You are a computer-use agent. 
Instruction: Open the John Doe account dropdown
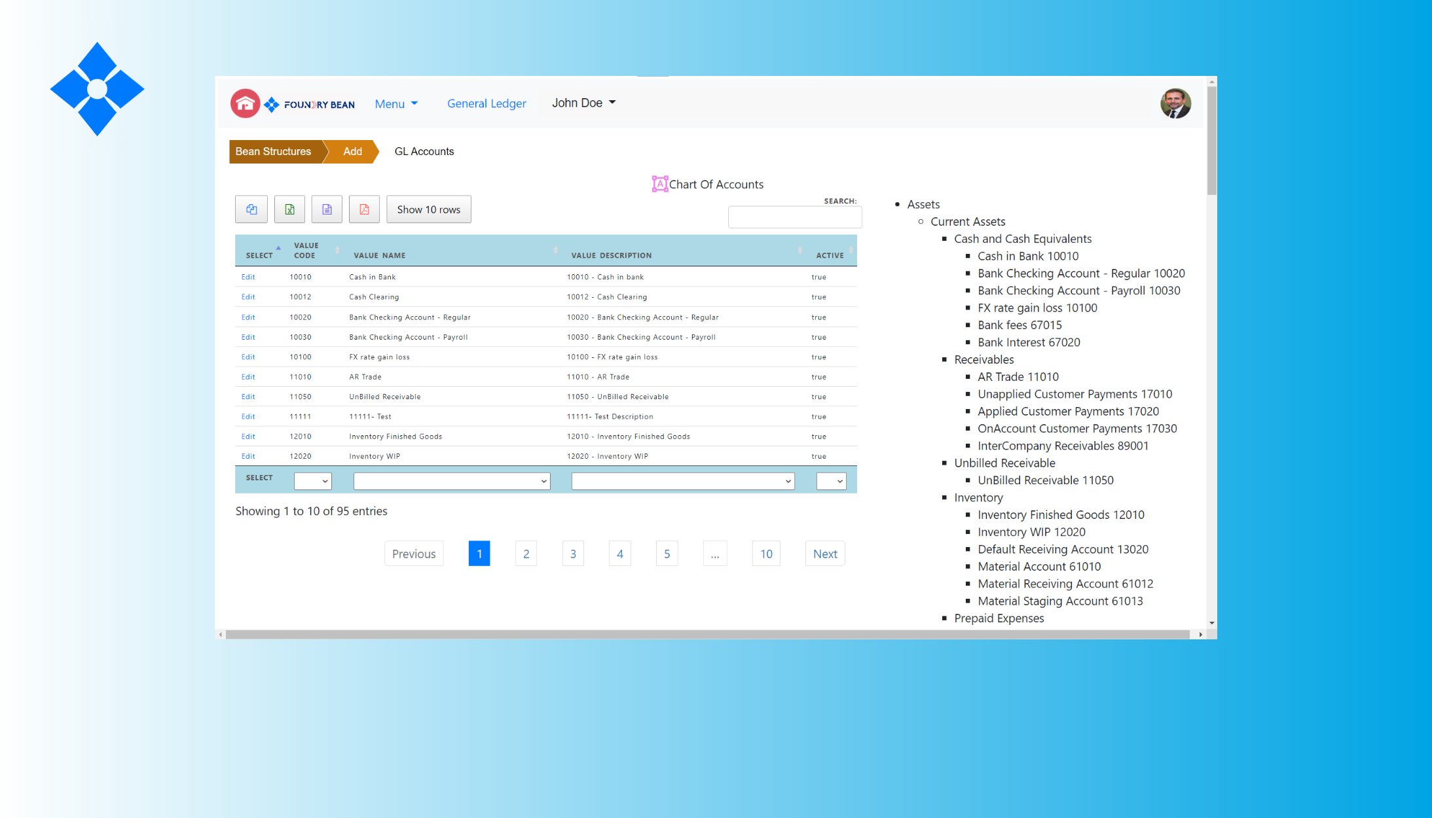pyautogui.click(x=583, y=103)
